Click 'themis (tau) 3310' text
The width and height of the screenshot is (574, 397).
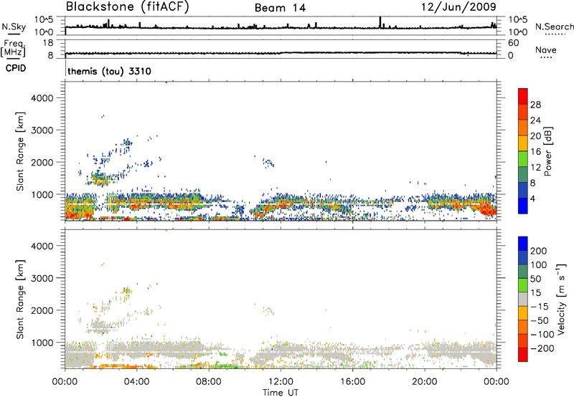pos(109,71)
